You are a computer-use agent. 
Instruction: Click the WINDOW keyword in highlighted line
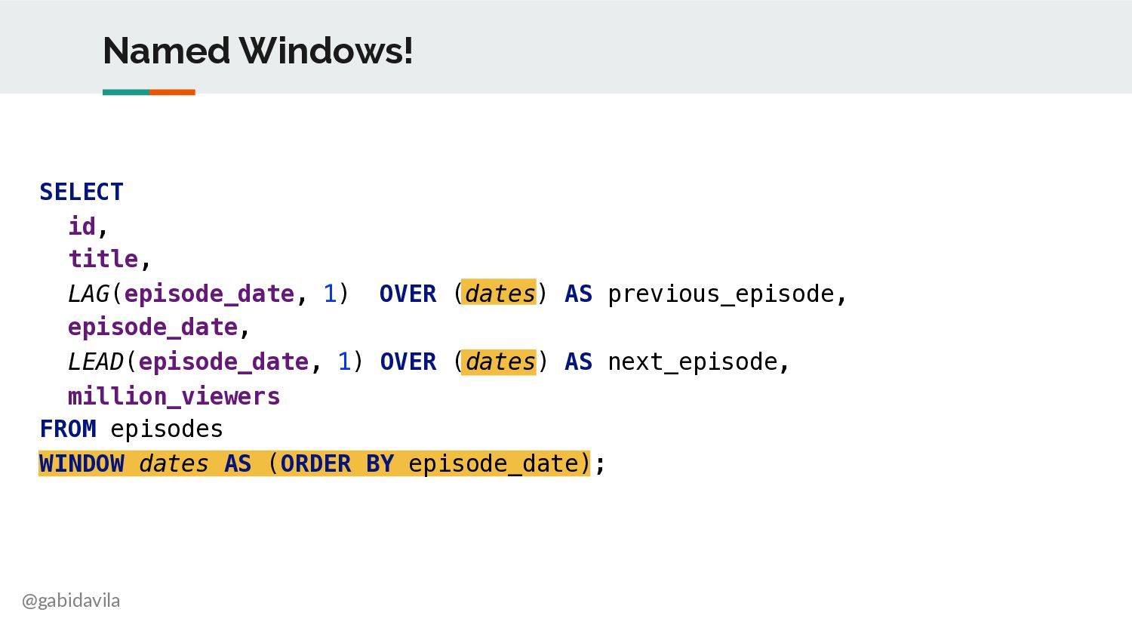[x=82, y=463]
